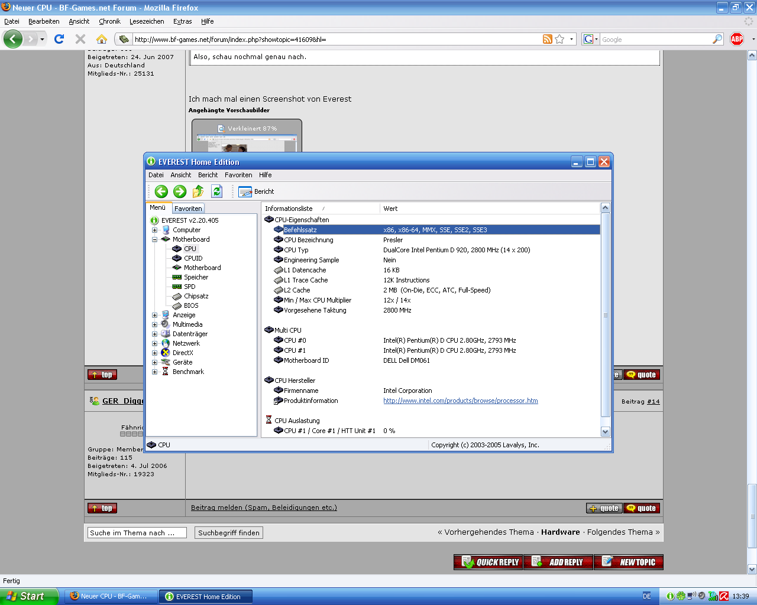Viewport: 757px width, 605px height.
Task: Expand the Benchmark tree node
Action: (154, 372)
